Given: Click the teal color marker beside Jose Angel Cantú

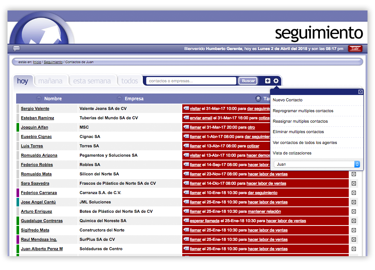Looking at the screenshot, I should click(18, 202).
